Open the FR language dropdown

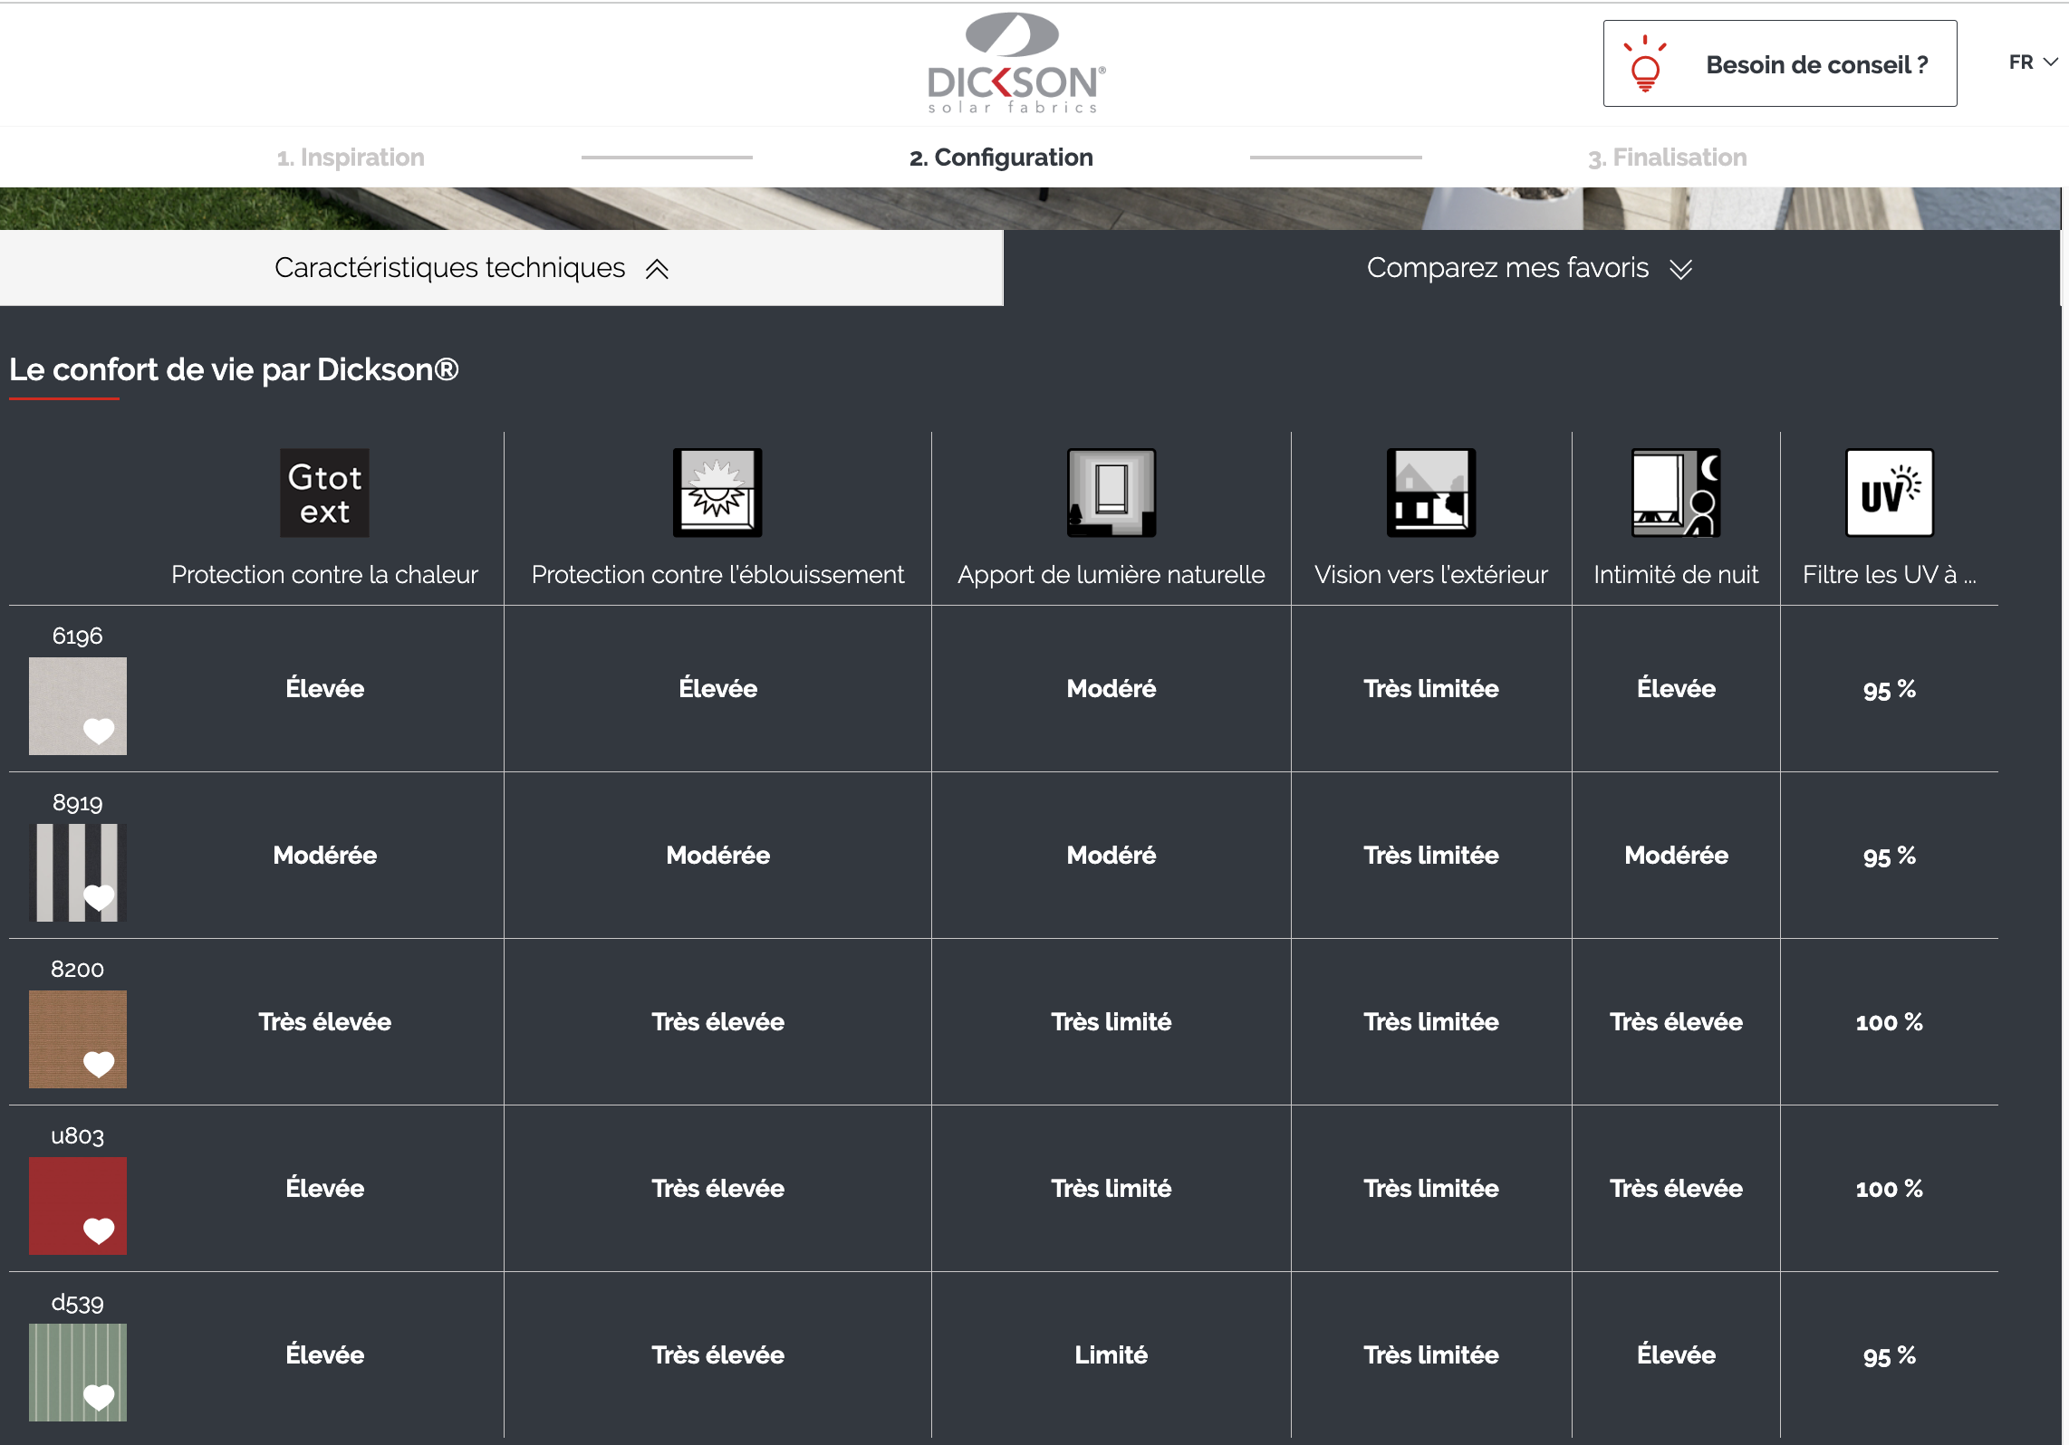click(x=2033, y=62)
